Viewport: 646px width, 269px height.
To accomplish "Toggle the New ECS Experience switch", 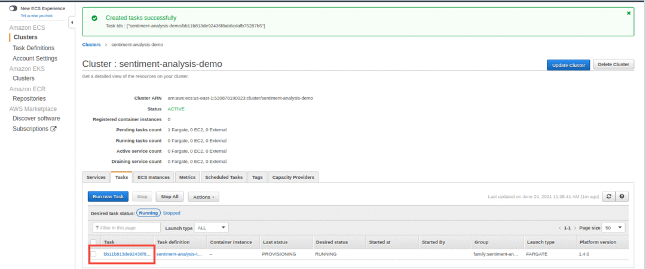I will click(x=13, y=8).
